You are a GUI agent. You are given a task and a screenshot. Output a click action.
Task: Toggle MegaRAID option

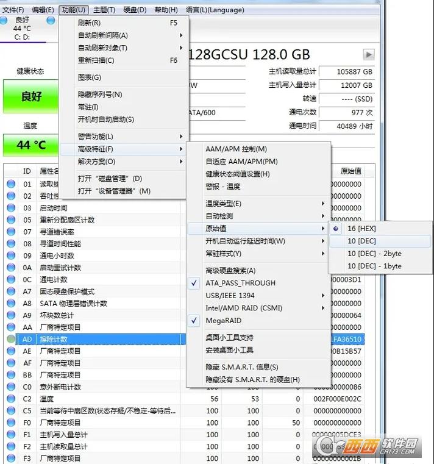point(258,321)
